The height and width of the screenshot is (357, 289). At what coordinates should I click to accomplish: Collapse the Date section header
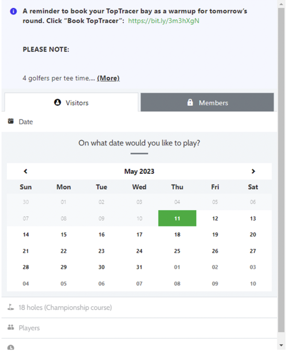click(139, 122)
